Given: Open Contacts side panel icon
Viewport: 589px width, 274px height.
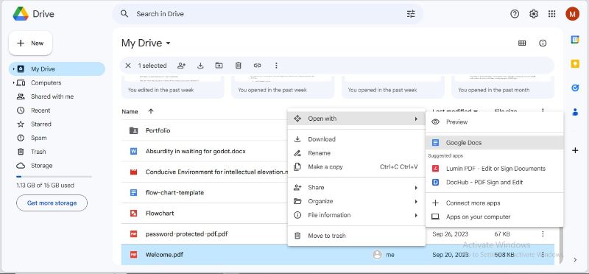Looking at the screenshot, I should [575, 112].
